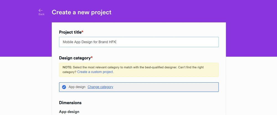Select the App design category row
Screen dimensions: 277x115
[166, 87]
